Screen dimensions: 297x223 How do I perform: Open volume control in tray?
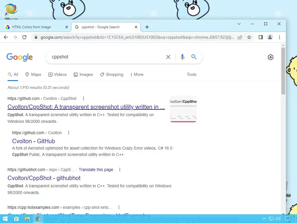(x=278, y=219)
